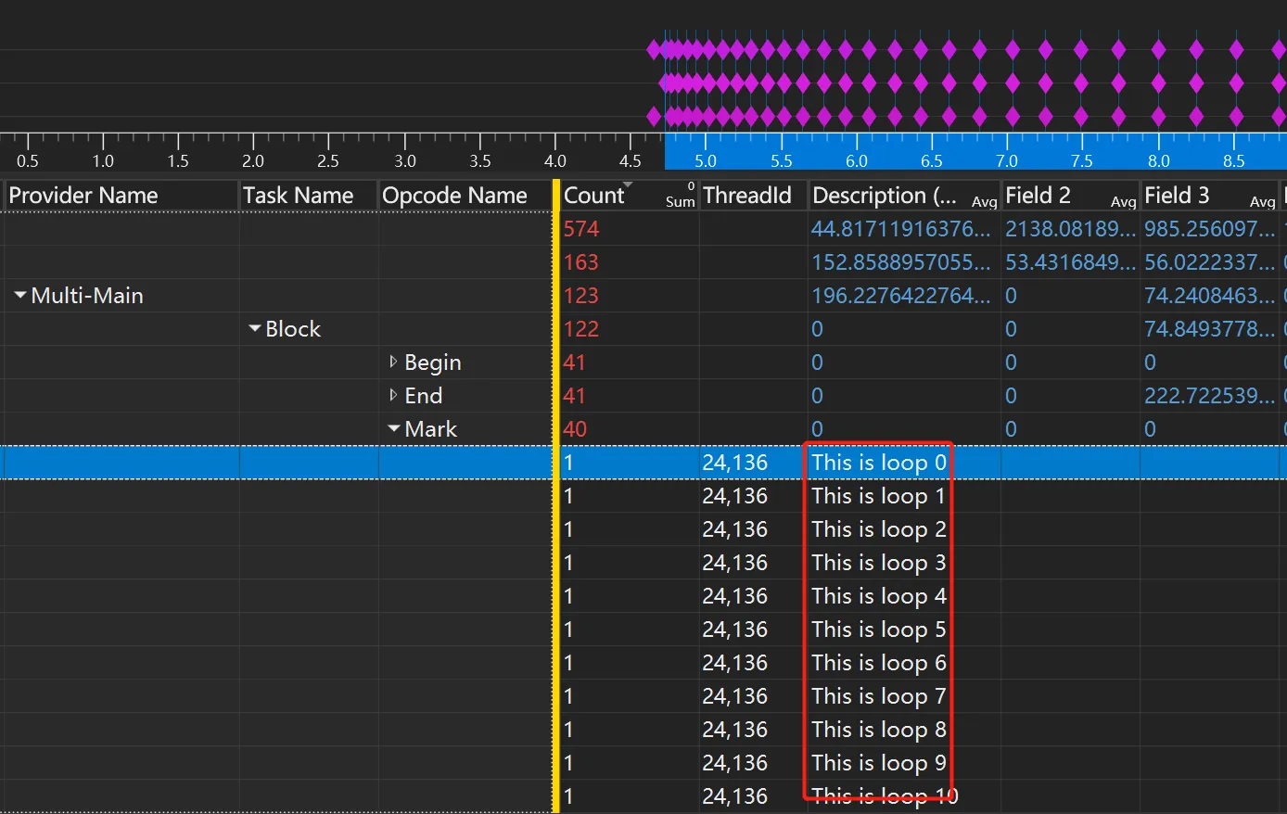Select the 'This is loop 9' cell
Viewport: 1287px width, 814px height.
tap(878, 763)
